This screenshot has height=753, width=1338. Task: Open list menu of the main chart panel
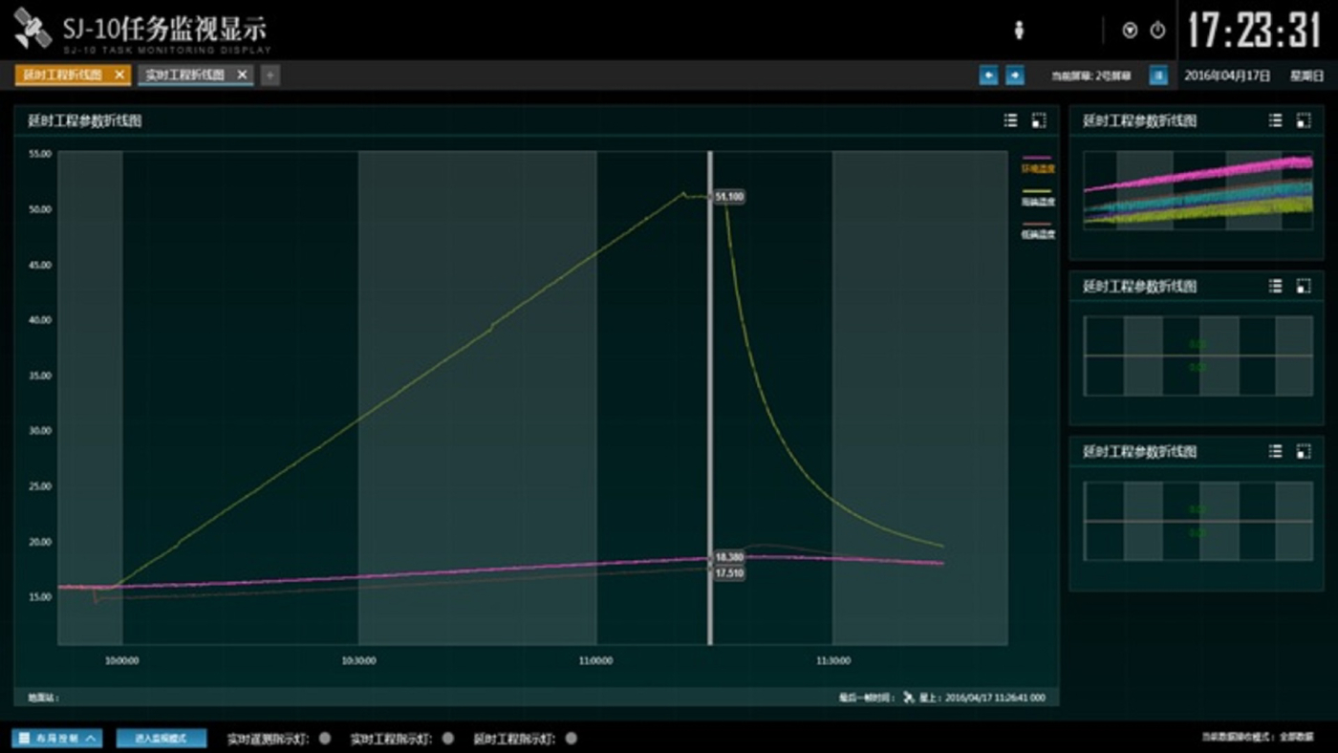[1011, 120]
